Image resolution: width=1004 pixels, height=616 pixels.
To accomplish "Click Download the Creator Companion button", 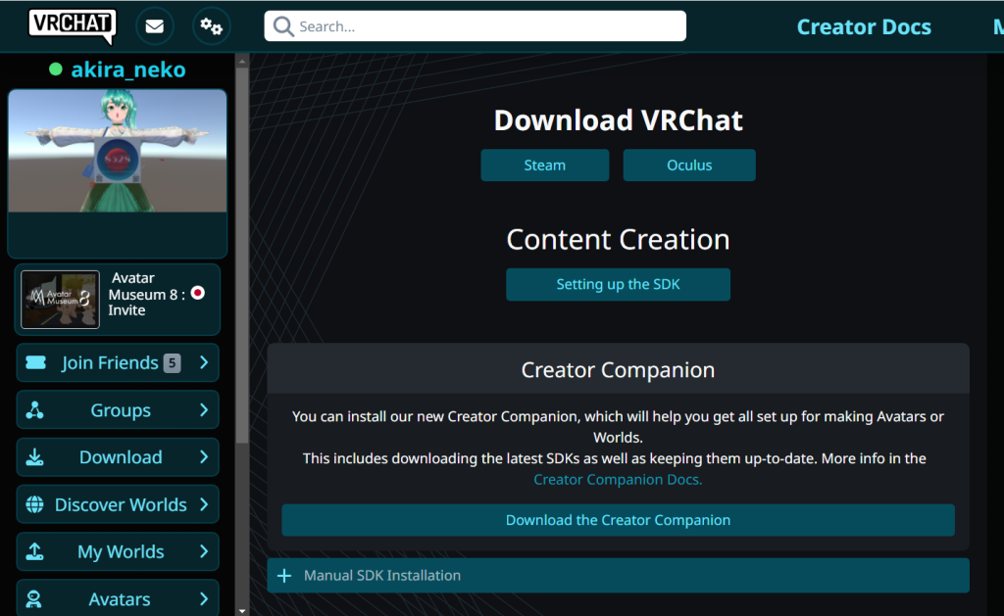I will coord(618,520).
